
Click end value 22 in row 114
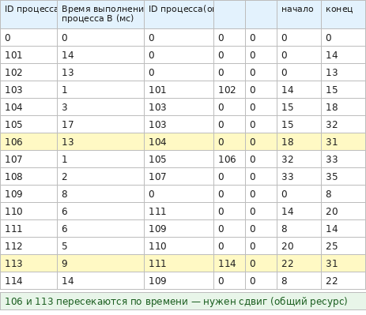click(x=343, y=281)
